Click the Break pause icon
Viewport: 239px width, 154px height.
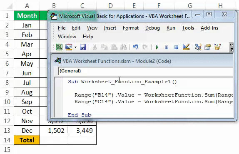[167, 47]
